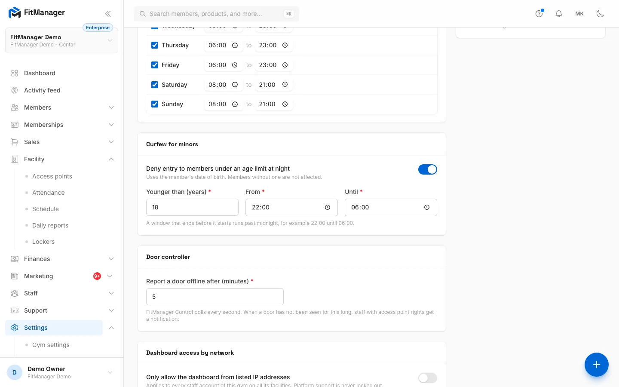Expand the Members menu chevron
619x387 pixels.
click(x=111, y=107)
